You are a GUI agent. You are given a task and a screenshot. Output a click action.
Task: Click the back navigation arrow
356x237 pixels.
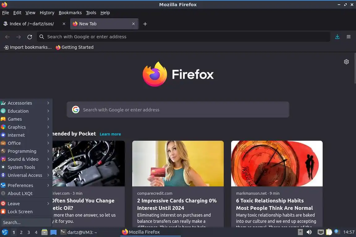click(7, 37)
